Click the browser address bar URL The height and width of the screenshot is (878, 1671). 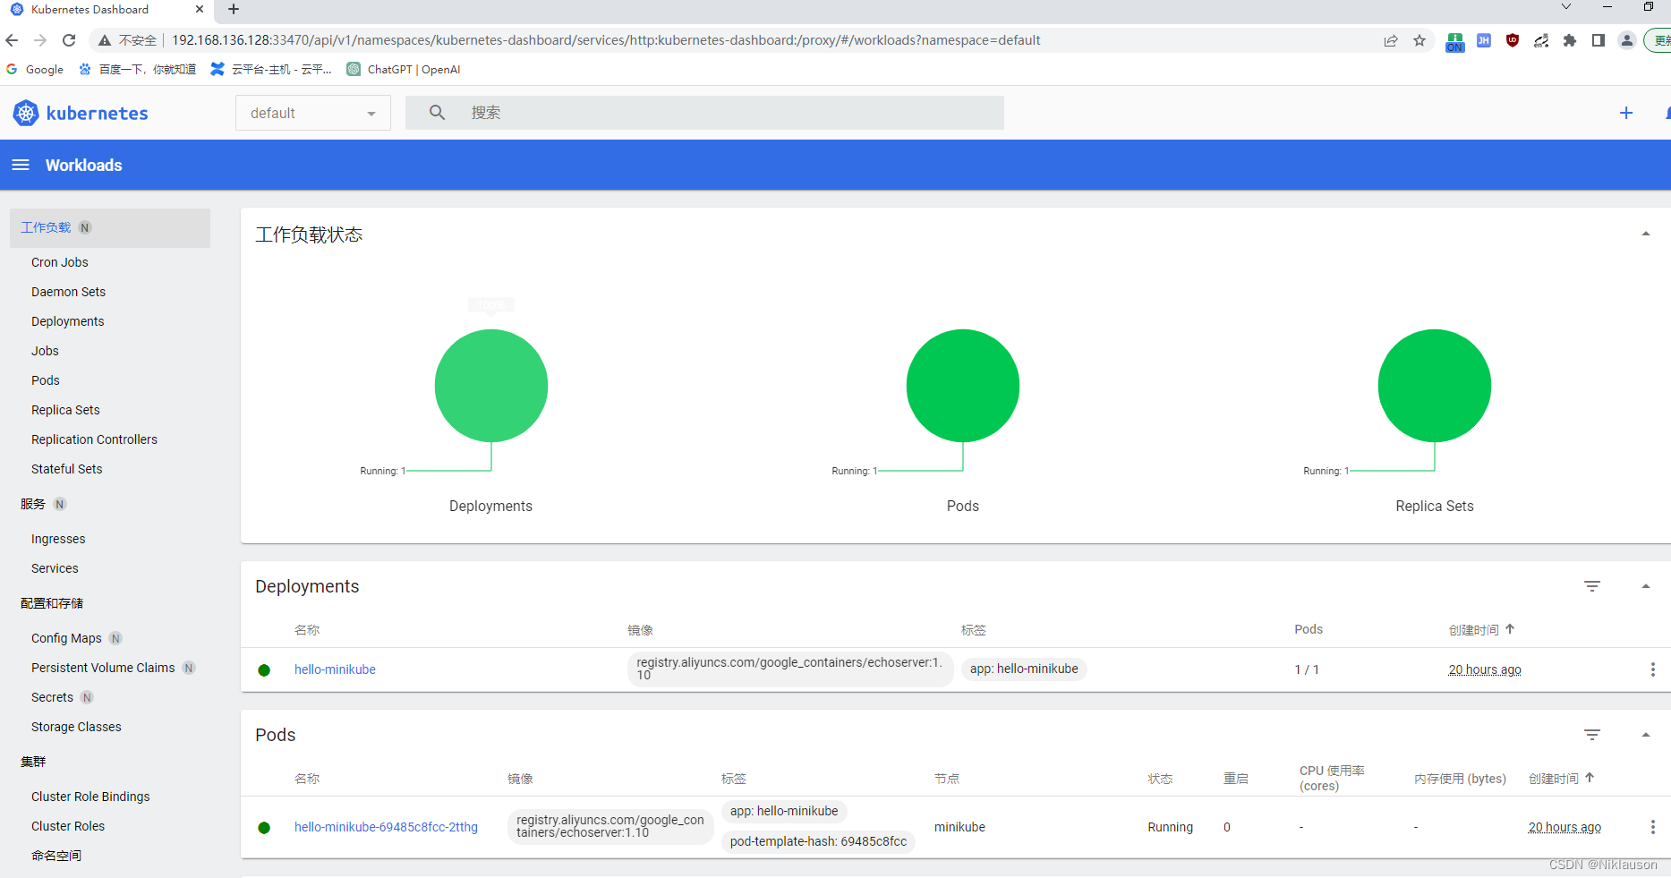[606, 40]
